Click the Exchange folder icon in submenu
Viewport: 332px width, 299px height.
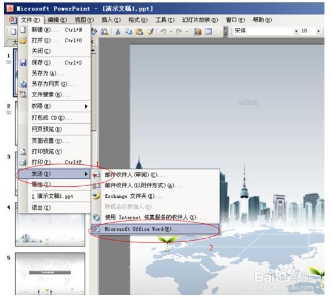coord(96,196)
